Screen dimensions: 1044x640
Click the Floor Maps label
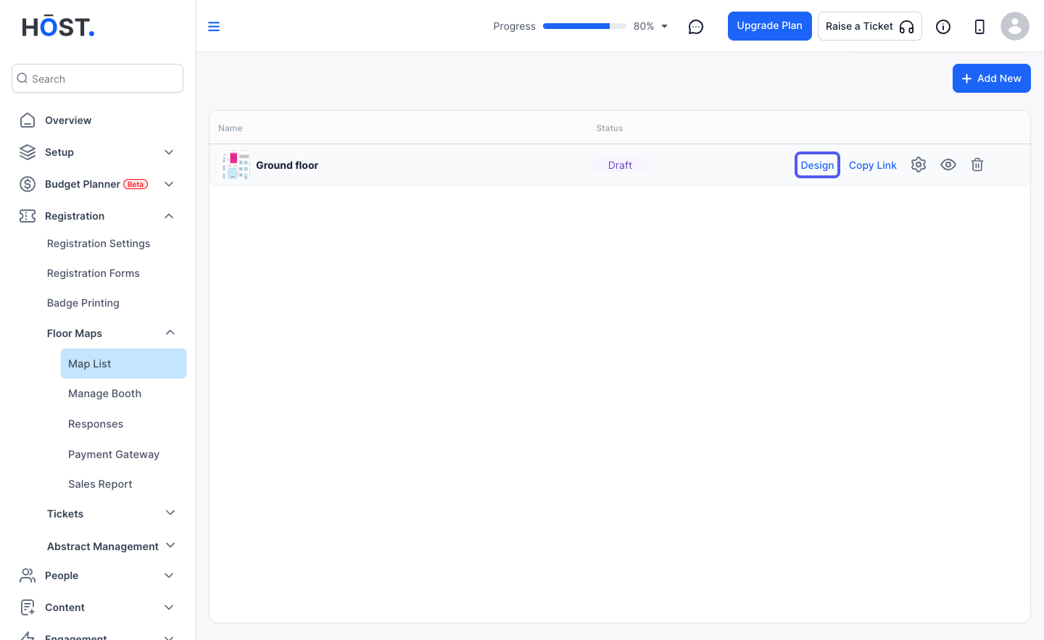pyautogui.click(x=75, y=333)
